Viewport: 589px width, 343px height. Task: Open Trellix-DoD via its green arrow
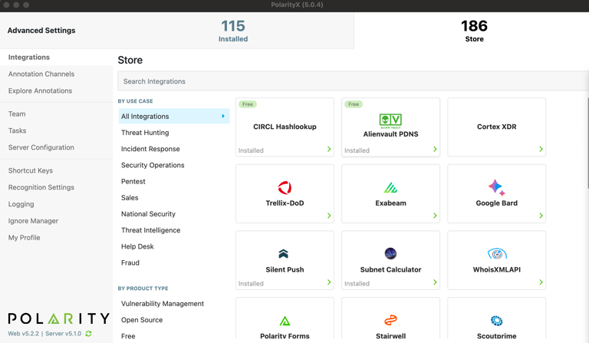[329, 216]
